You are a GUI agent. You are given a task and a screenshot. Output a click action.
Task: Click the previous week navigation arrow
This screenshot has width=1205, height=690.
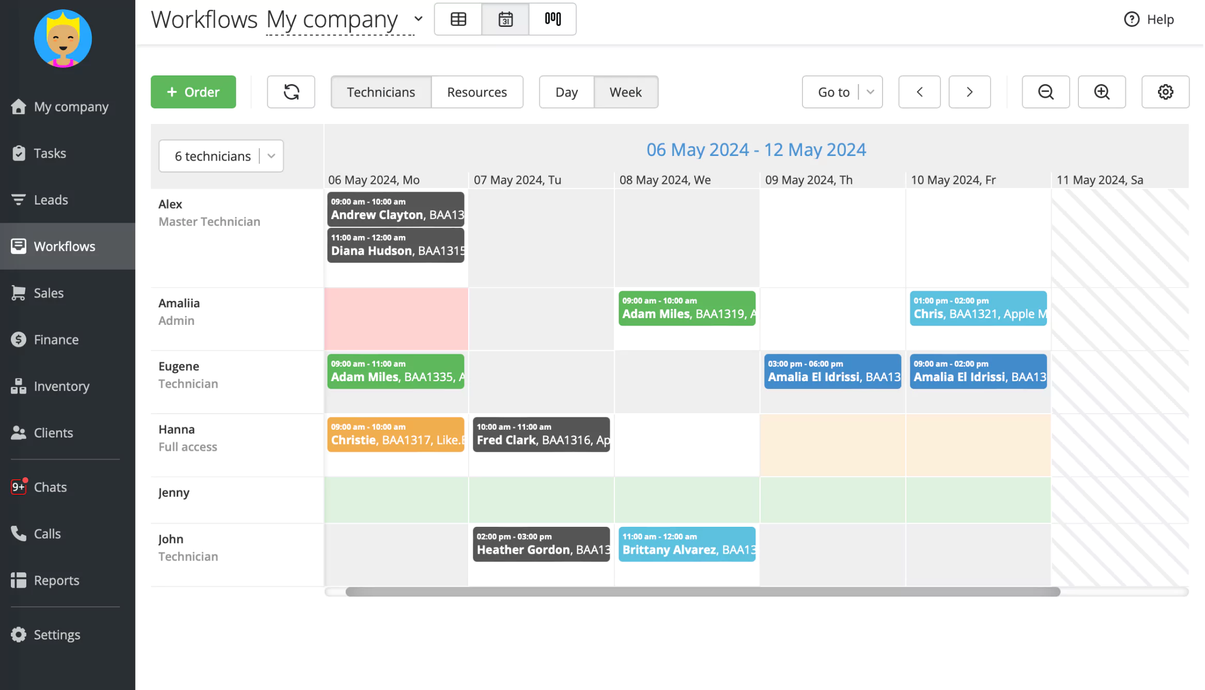coord(919,92)
